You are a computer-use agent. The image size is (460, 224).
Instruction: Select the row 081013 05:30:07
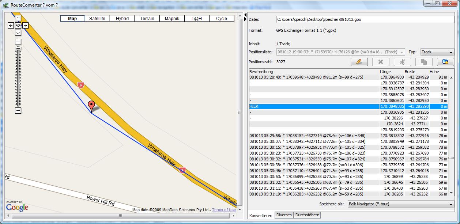348,141
